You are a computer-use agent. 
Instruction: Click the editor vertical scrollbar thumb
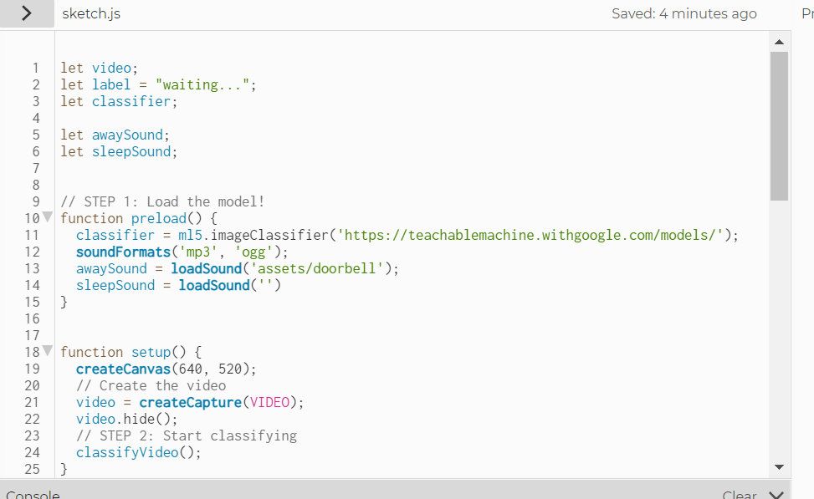(779, 126)
